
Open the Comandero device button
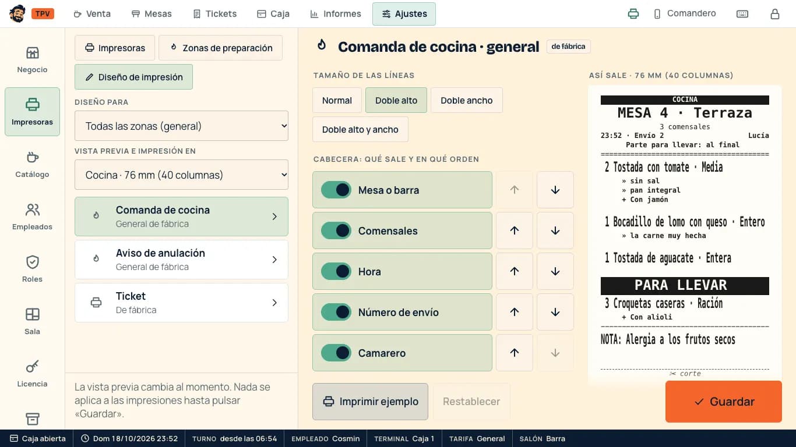pyautogui.click(x=685, y=14)
